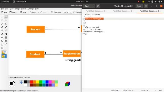Click Zoom Out in toolbar

pos(56,12)
